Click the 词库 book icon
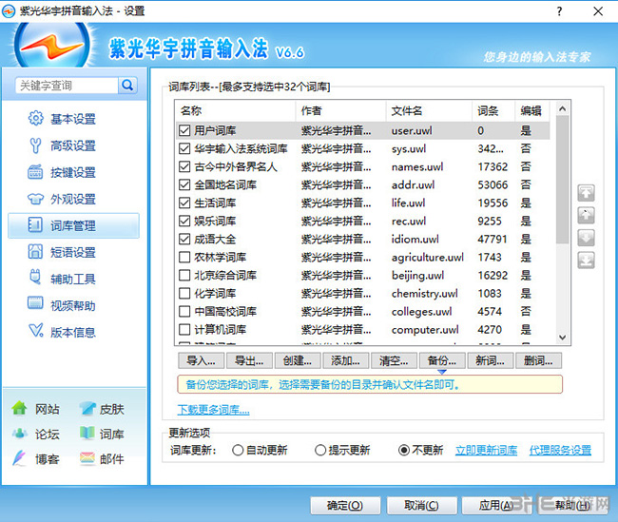The width and height of the screenshot is (618, 522). (87, 433)
